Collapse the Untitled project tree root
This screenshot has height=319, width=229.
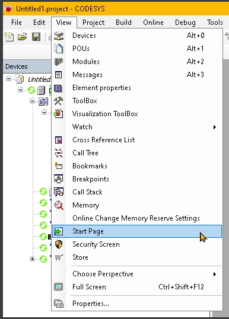pyautogui.click(x=8, y=78)
